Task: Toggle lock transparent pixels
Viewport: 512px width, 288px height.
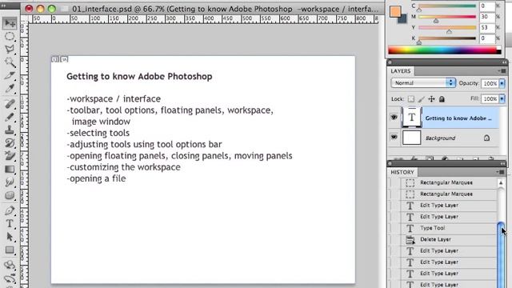Action: [x=411, y=99]
